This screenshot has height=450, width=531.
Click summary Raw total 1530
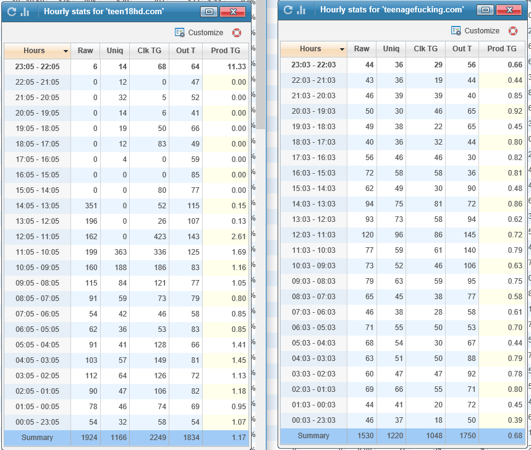tap(366, 436)
